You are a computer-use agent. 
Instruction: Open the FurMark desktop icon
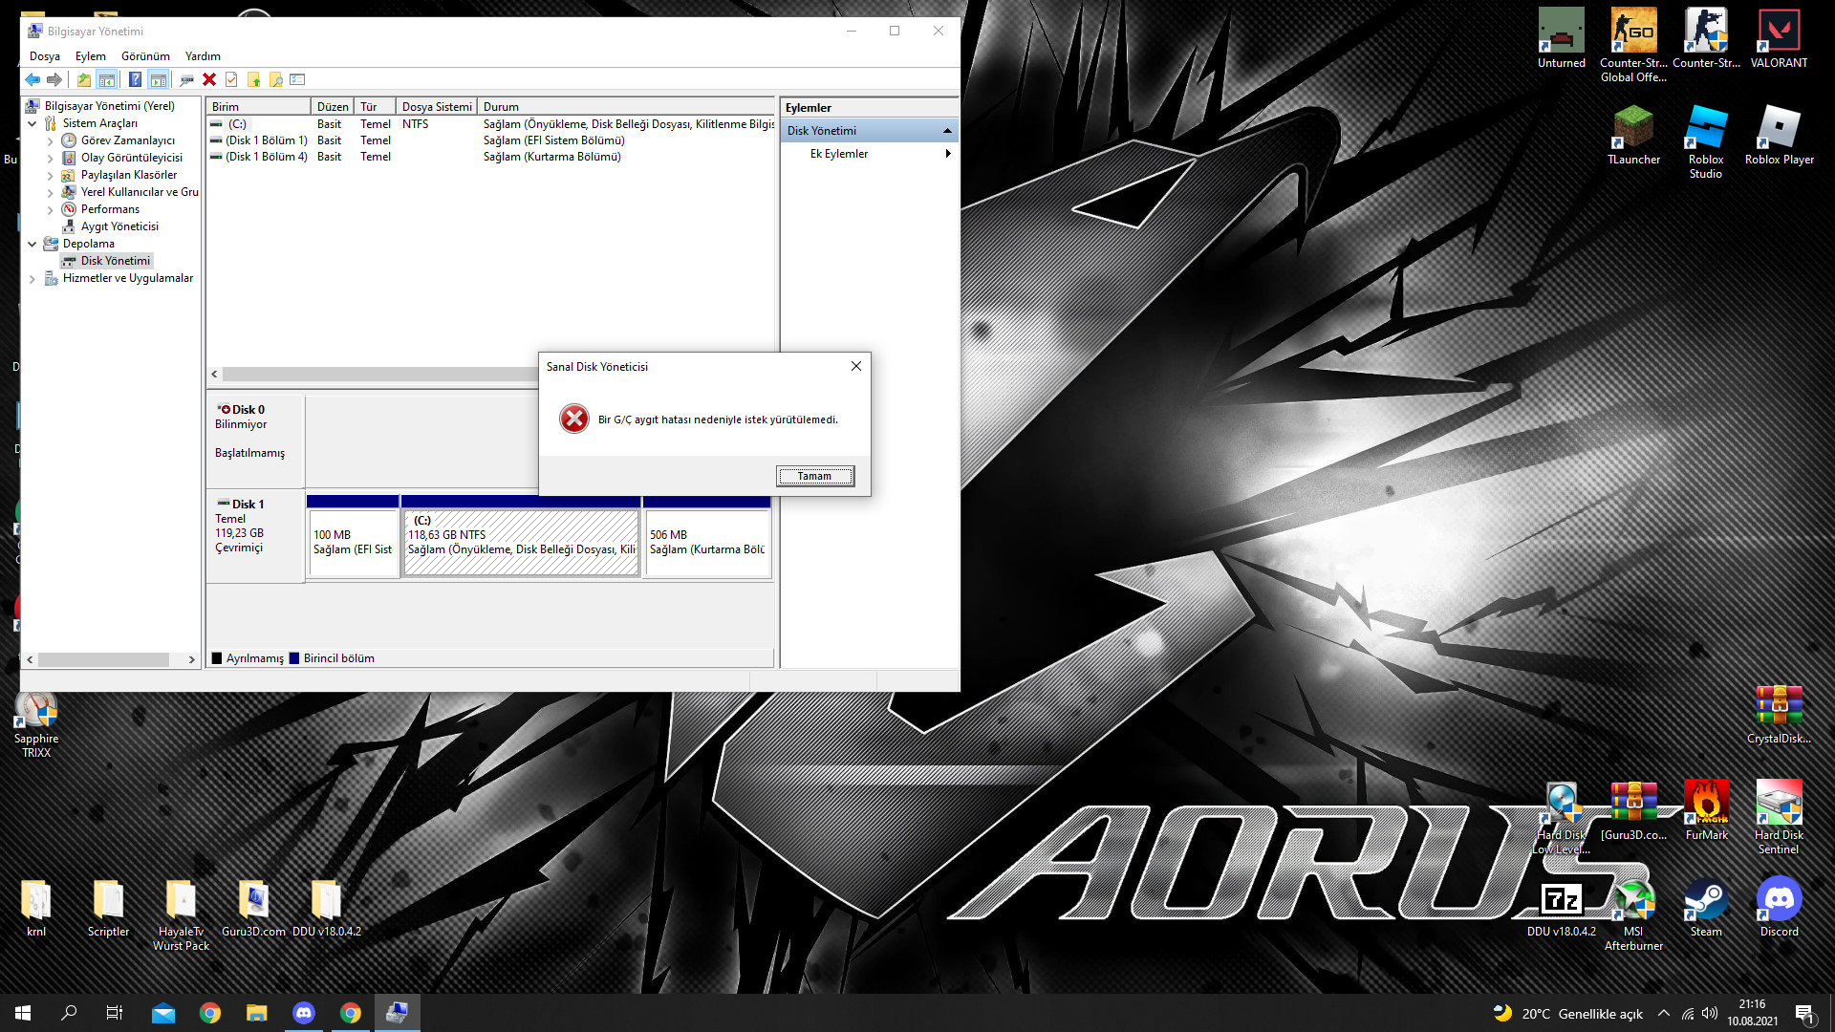pyautogui.click(x=1706, y=811)
